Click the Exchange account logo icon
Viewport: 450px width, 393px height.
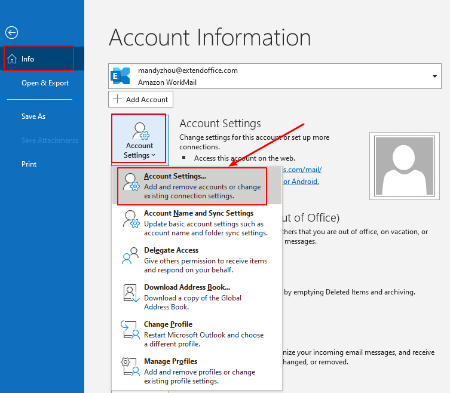point(121,76)
